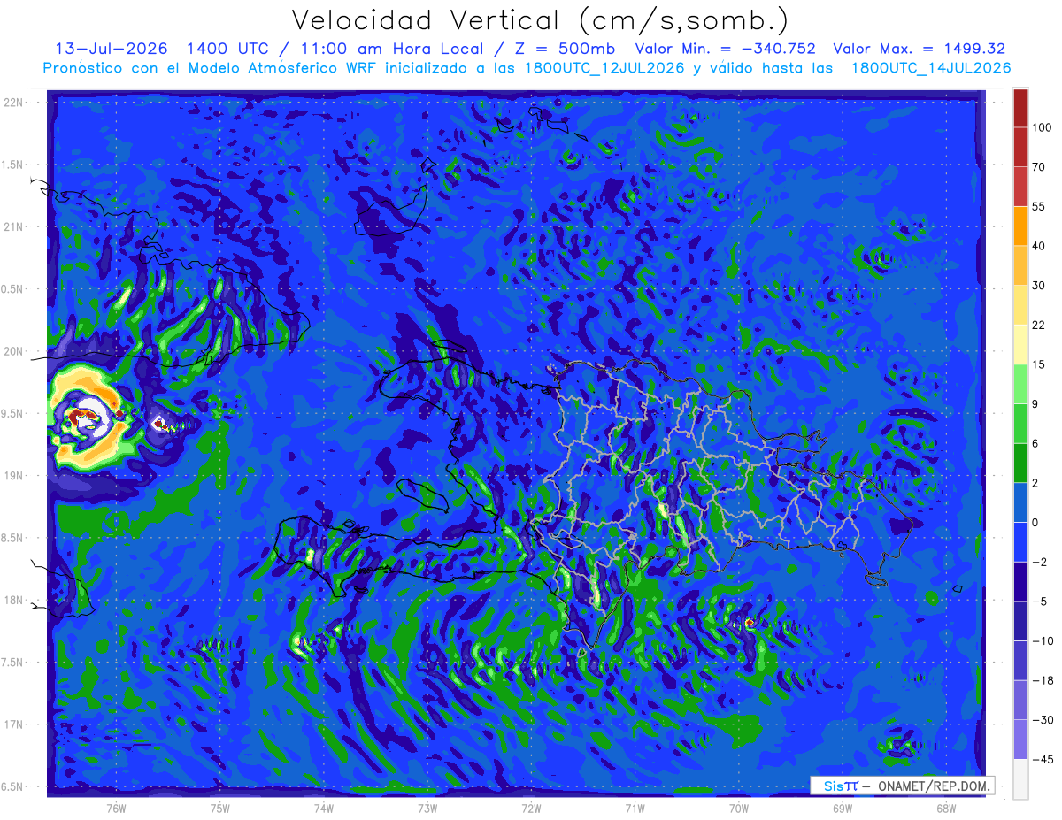Click the colorbar label '55'
The height and width of the screenshot is (820, 1062).
click(1038, 206)
